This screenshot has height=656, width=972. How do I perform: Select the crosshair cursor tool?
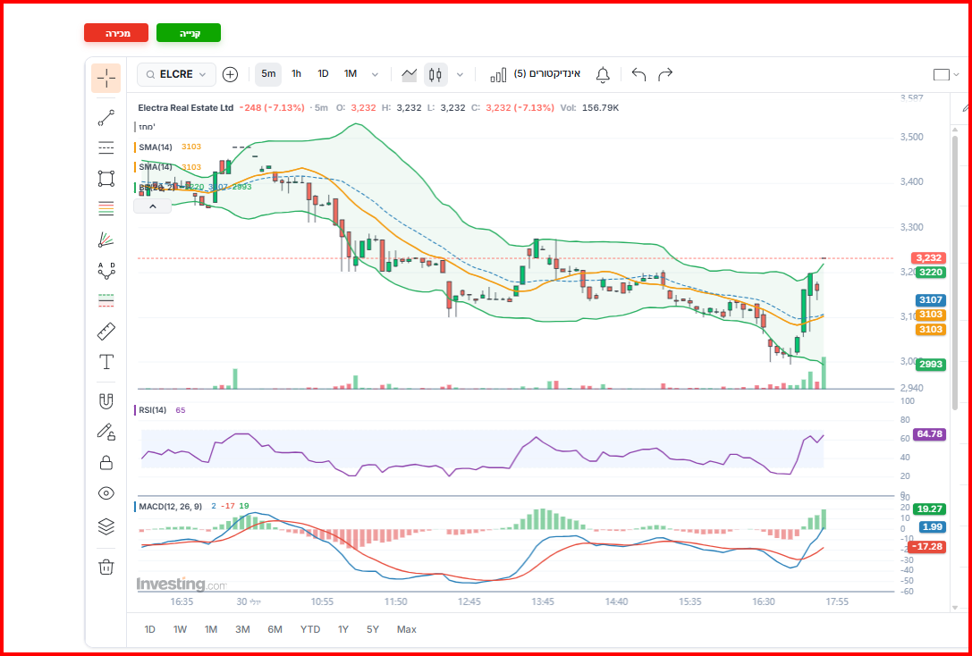(106, 78)
